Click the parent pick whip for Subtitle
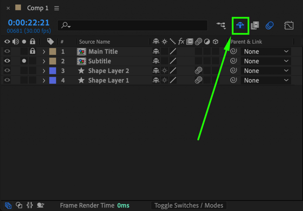Viewport: 303px width, 211px height. (x=233, y=61)
